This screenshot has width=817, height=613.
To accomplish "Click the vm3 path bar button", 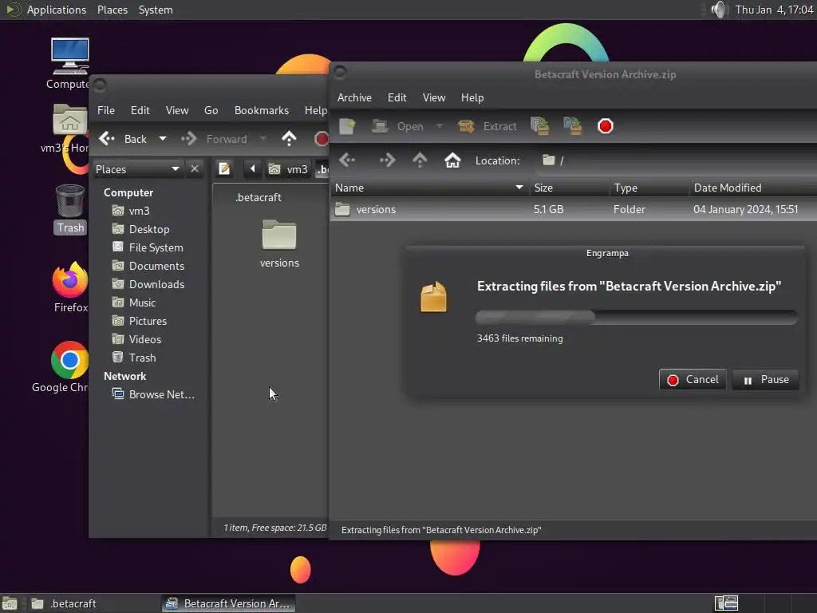I will [x=287, y=169].
